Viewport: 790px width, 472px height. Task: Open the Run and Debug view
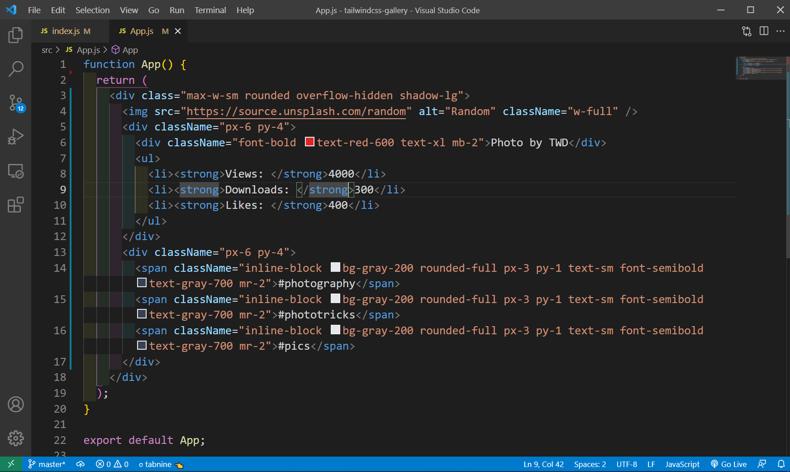15,137
